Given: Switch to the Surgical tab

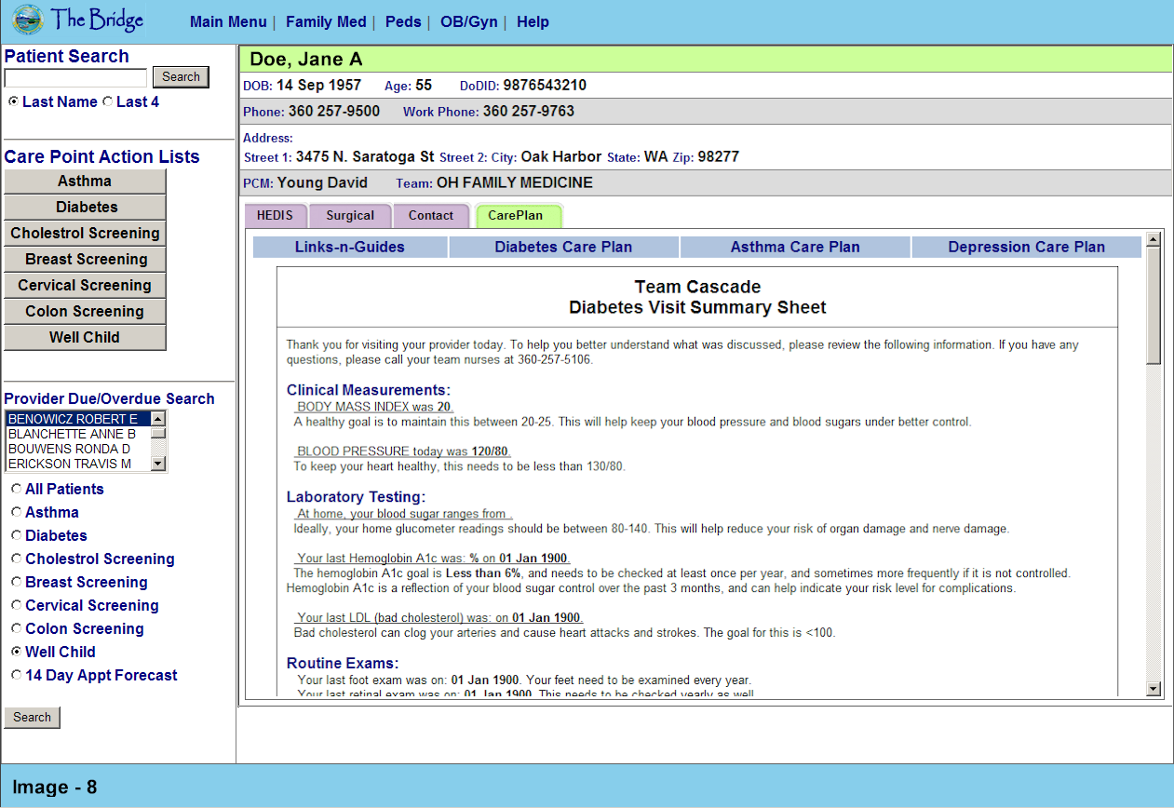Looking at the screenshot, I should [350, 215].
